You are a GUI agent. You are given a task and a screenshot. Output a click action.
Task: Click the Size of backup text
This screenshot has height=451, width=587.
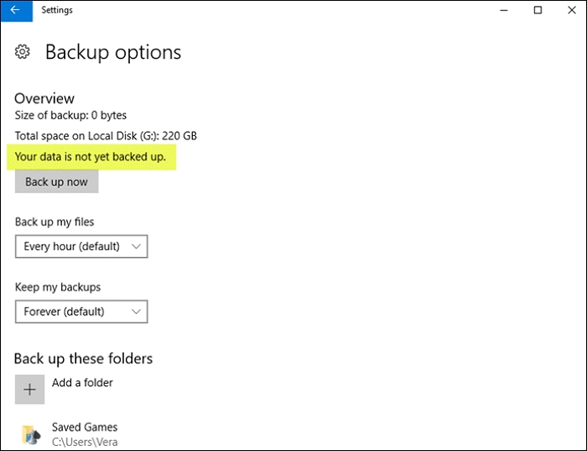[x=70, y=115]
